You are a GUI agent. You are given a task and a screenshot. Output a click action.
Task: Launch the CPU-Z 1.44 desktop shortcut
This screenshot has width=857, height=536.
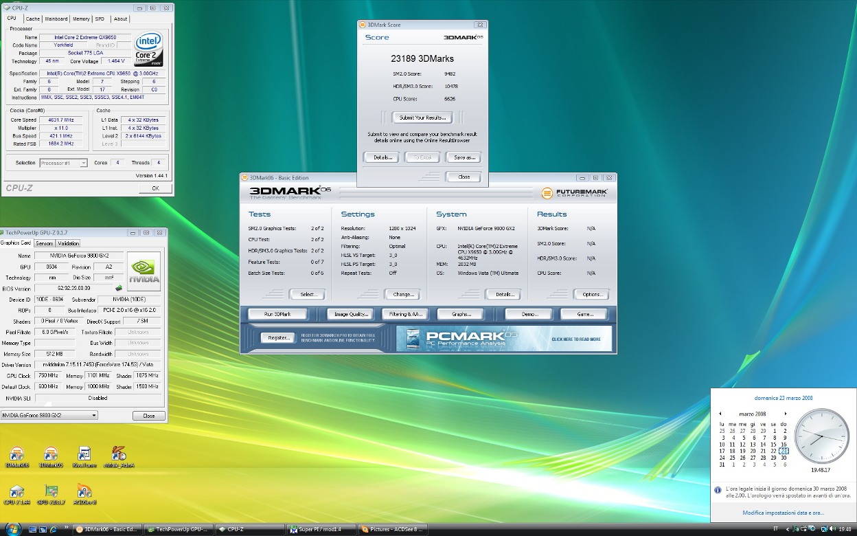(17, 495)
